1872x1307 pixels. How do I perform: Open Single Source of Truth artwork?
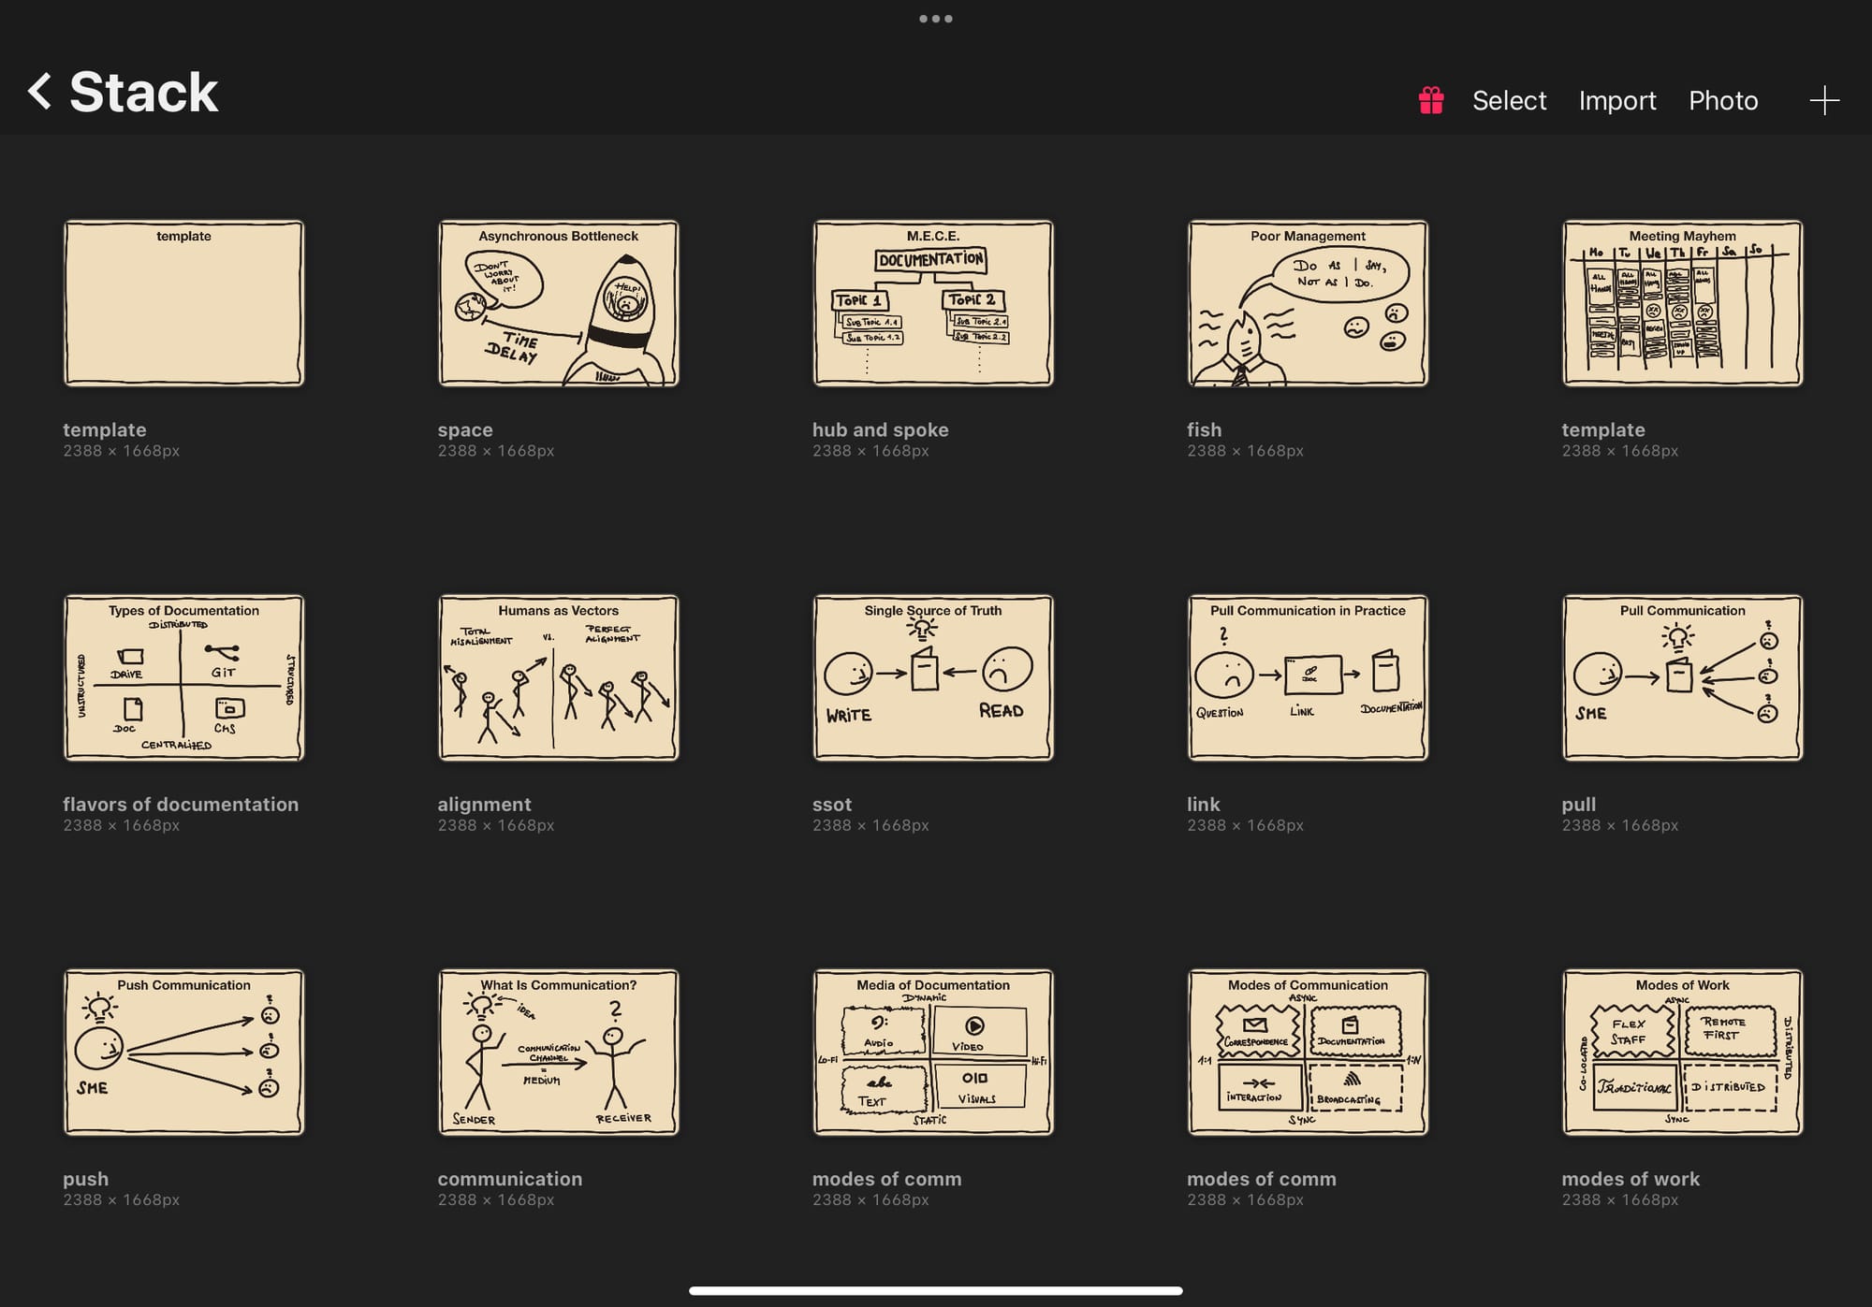932,677
